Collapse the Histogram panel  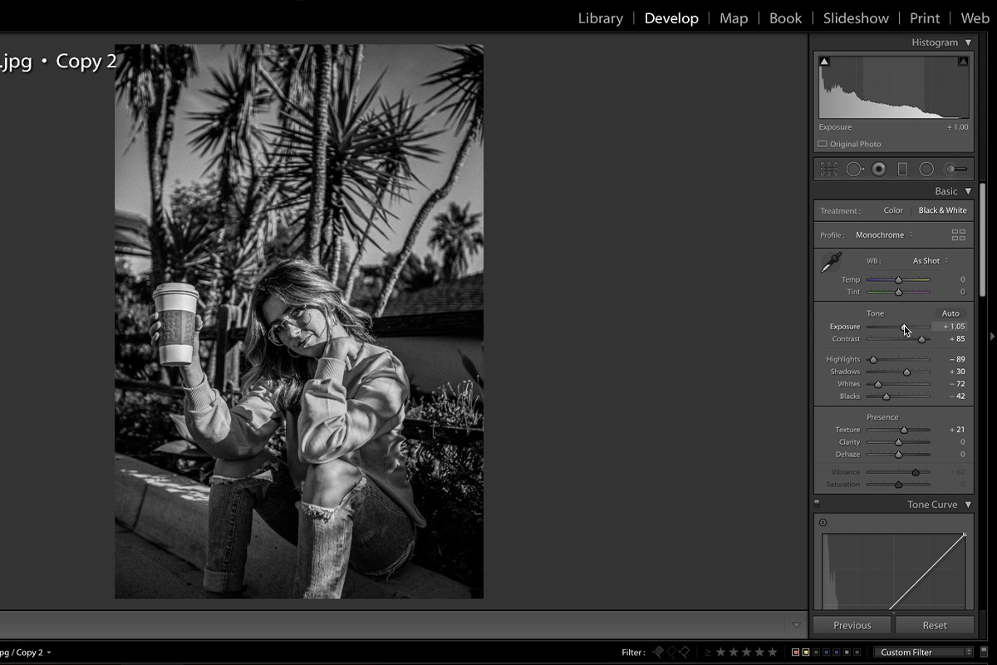(x=968, y=42)
